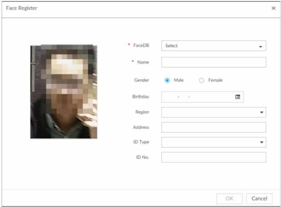Screen dimensions: 281x207
Task: Focus the Address text field
Action: 214,127
